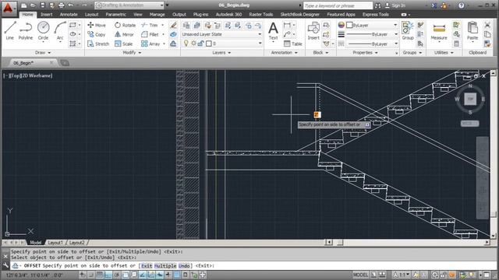The width and height of the screenshot is (499, 280).
Task: Select the Offset tool icon in Modify panel
Action: [173, 44]
